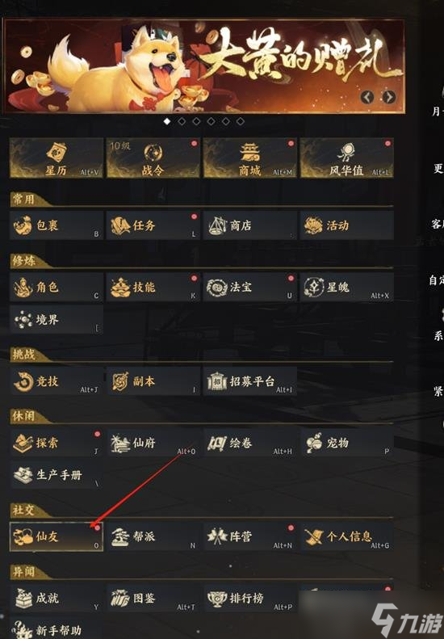Open the 帮派 guild menu
Image resolution: width=444 pixels, height=639 pixels.
click(153, 536)
